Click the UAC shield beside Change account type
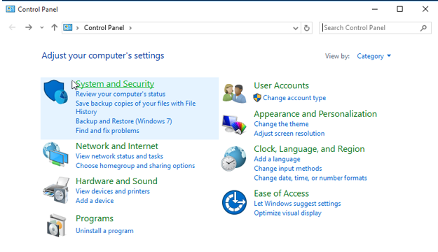438x252 pixels. coord(257,98)
